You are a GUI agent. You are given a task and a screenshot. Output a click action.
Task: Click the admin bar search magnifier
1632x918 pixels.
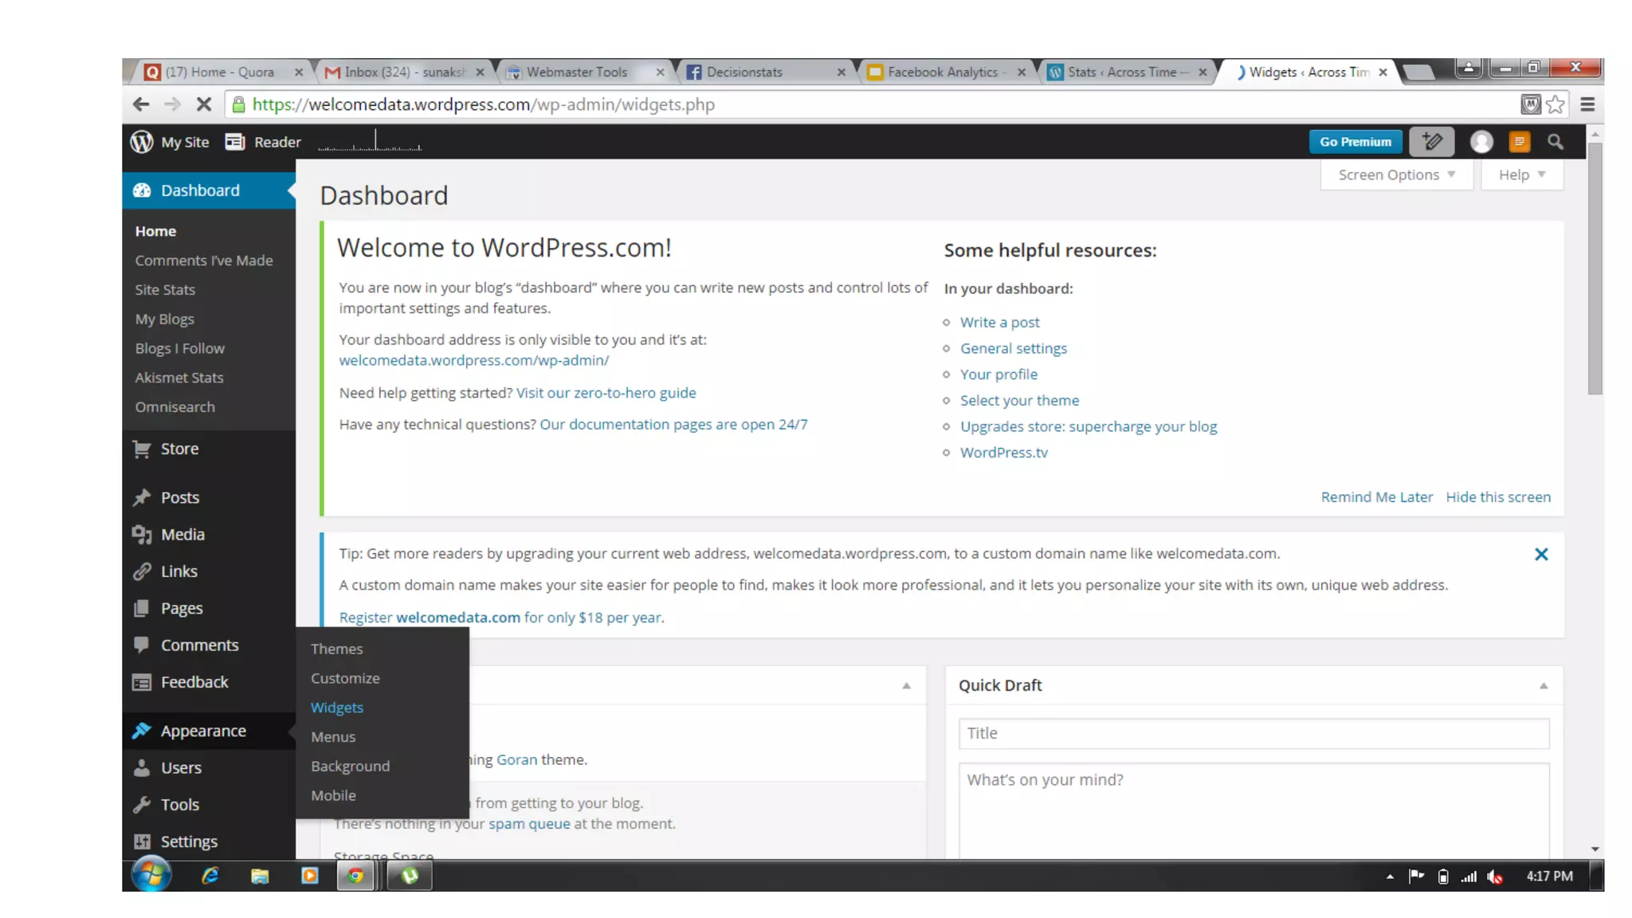pos(1555,142)
